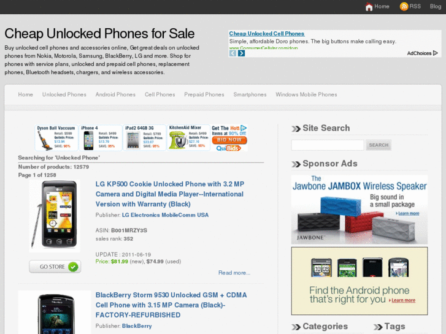Click the previous ad arrow icon
Image resolution: width=446 pixels, height=334 pixels.
233,53
